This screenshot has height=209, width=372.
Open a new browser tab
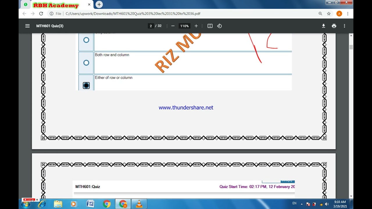click(99, 5)
